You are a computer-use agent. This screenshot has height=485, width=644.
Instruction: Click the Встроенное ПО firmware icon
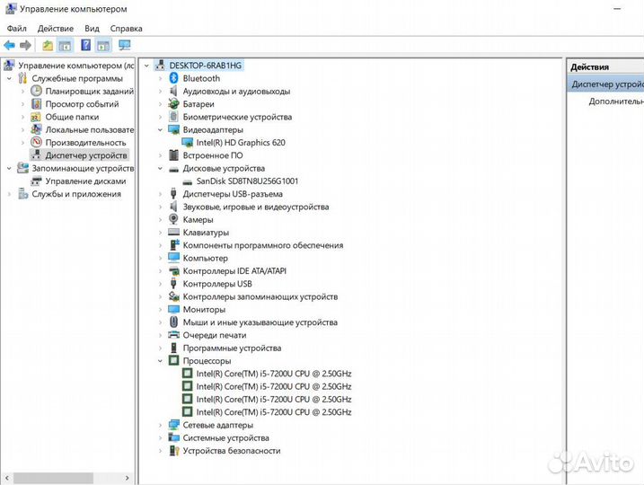173,155
